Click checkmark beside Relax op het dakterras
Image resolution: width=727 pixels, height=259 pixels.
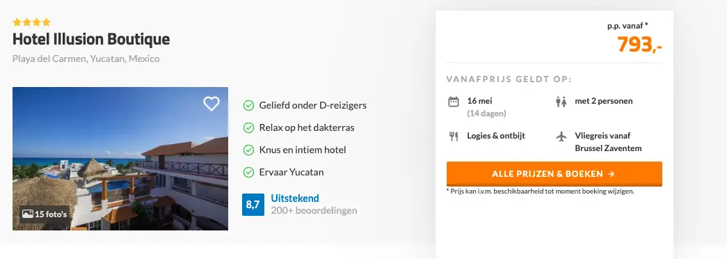[x=248, y=127]
